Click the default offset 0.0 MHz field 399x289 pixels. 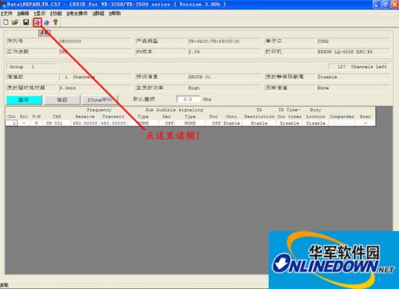tap(188, 99)
